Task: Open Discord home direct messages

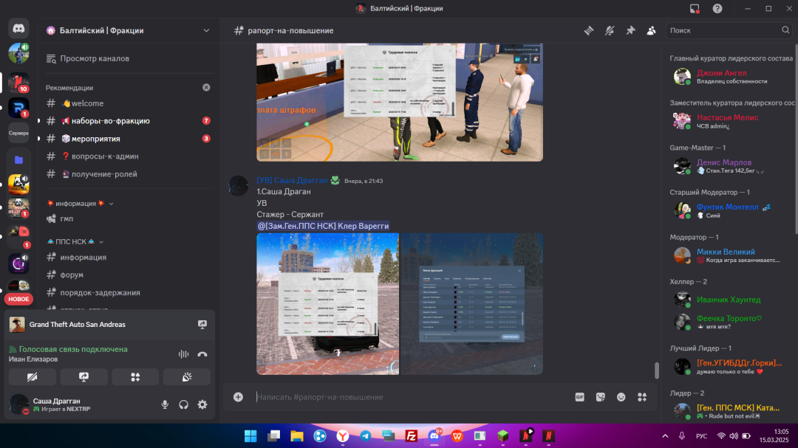Action: point(18,29)
